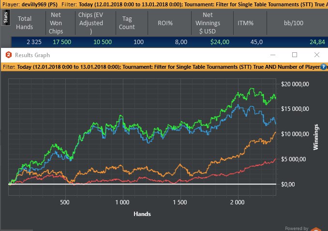The width and height of the screenshot is (328, 231).
Task: Click the blue help question mark icon
Action: pos(324,67)
